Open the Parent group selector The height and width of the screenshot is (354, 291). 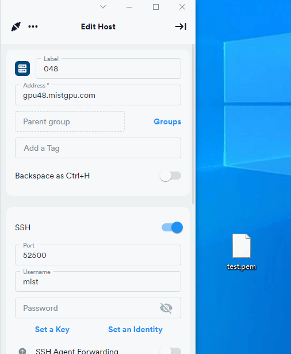pos(70,121)
